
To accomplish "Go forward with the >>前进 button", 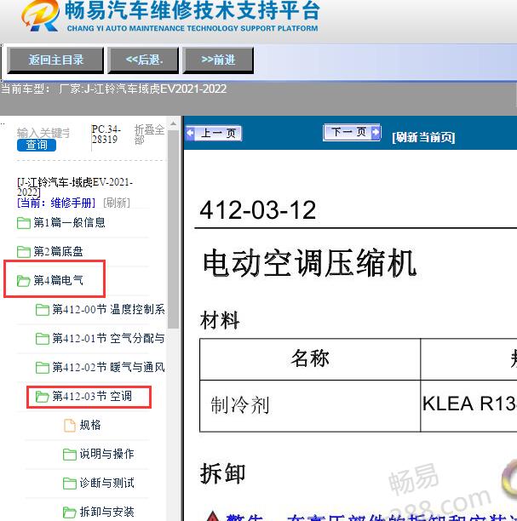I will (x=218, y=60).
